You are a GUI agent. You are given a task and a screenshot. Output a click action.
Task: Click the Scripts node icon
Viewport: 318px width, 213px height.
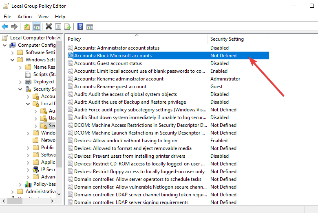tap(28, 74)
